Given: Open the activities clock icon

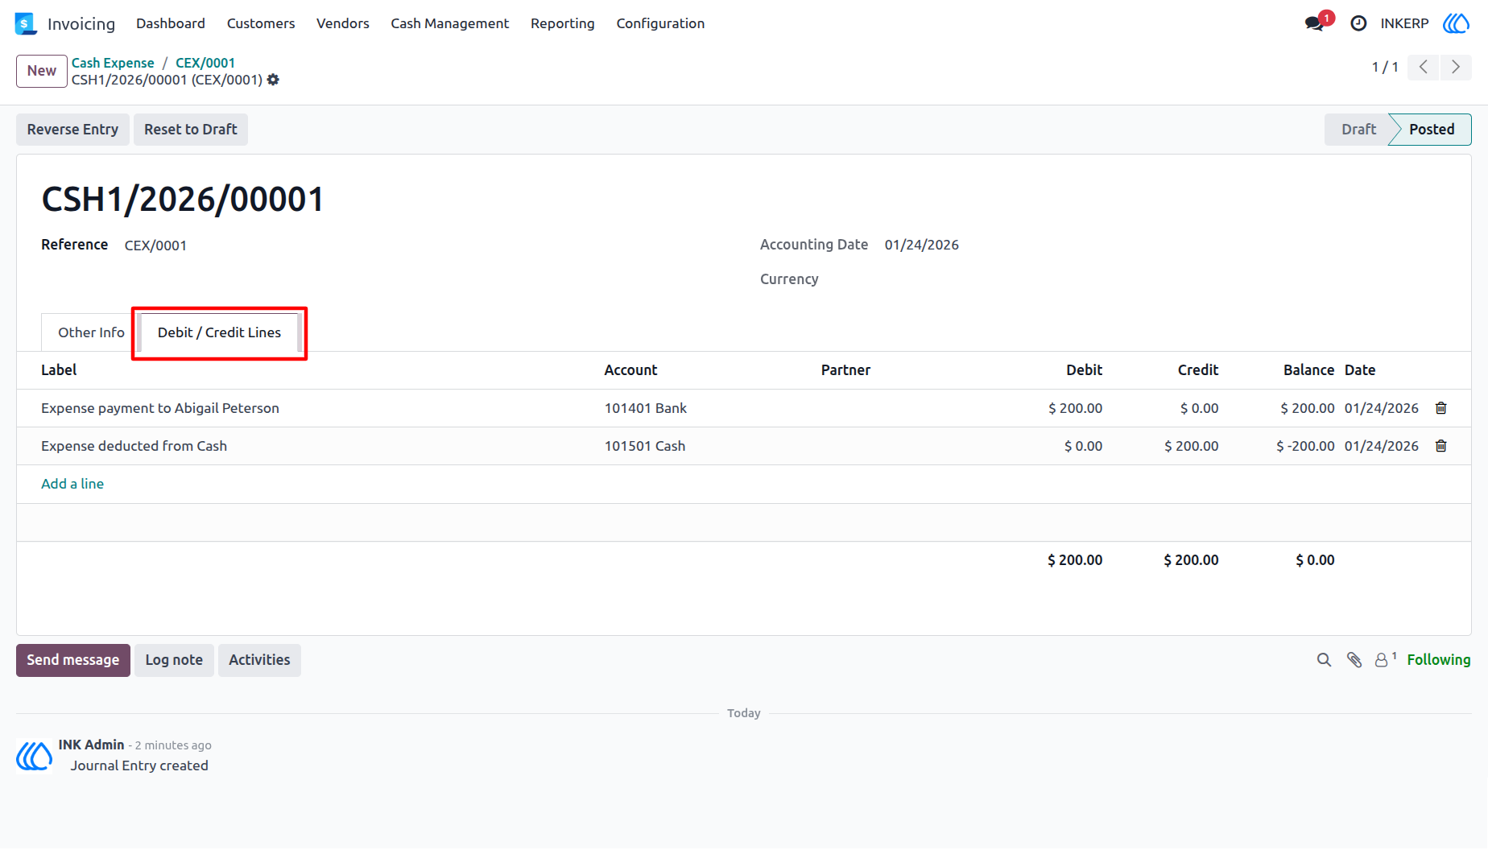Looking at the screenshot, I should tap(1358, 23).
